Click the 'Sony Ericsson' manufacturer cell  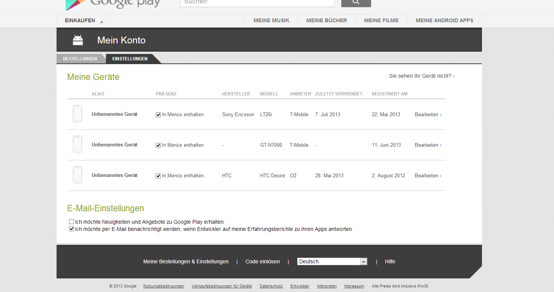[x=238, y=115]
